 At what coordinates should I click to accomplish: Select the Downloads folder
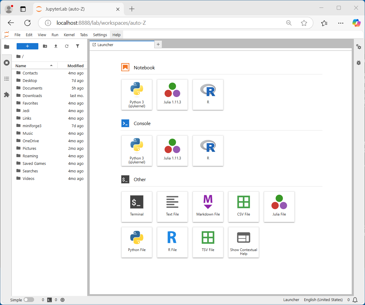click(50, 96)
